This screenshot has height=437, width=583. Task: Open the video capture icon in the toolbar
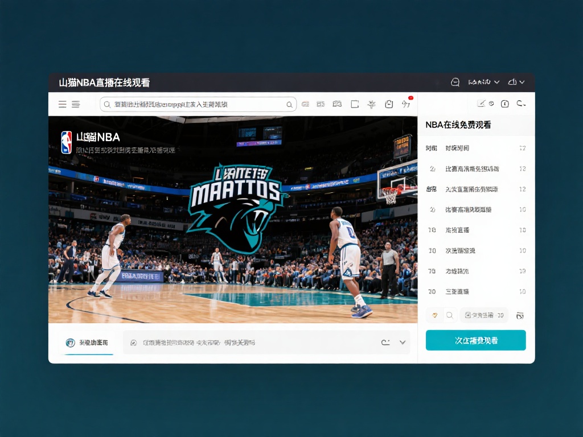pos(337,104)
